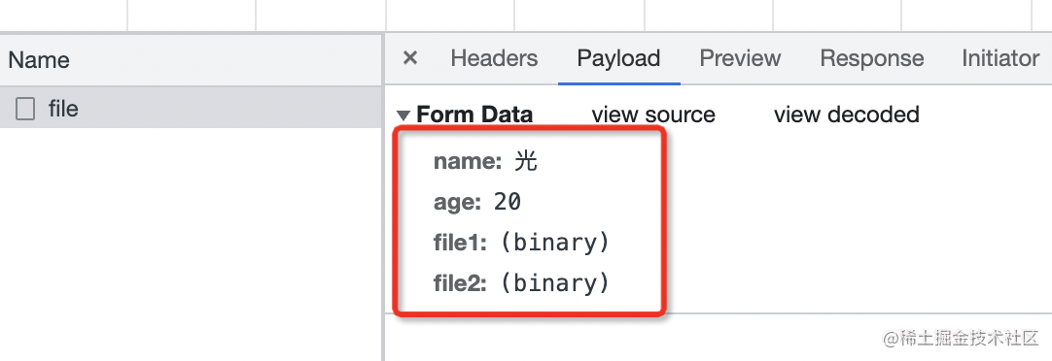The height and width of the screenshot is (361, 1052).
Task: Select the file request row
Action: [x=192, y=107]
